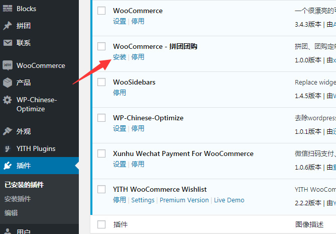Click 安装 under WooCommerce - 拼团团购
This screenshot has height=234, width=336.
(x=120, y=57)
